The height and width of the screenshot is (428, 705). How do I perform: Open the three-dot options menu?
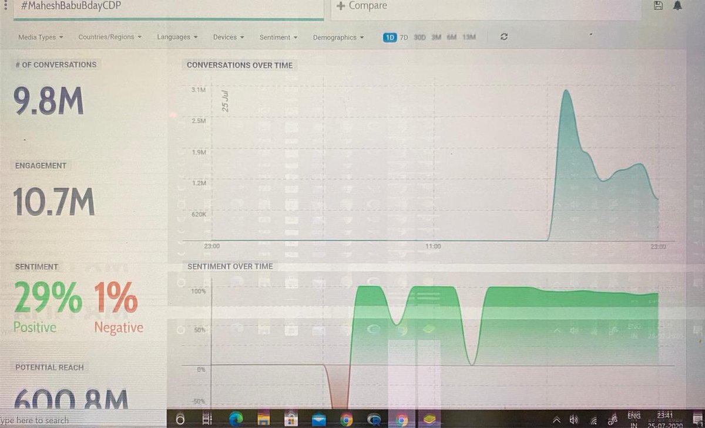click(x=5, y=6)
